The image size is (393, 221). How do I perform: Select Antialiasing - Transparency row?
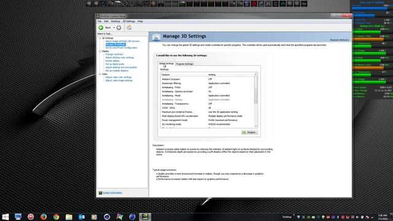[208, 104]
